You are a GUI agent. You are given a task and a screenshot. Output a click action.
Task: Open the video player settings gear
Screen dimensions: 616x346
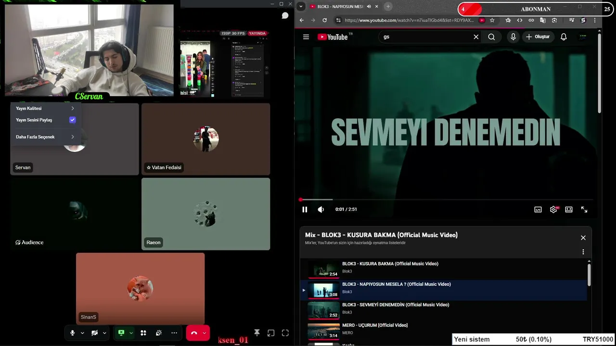[553, 210]
